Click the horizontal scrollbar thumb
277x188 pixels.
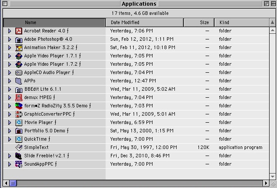[13, 183]
